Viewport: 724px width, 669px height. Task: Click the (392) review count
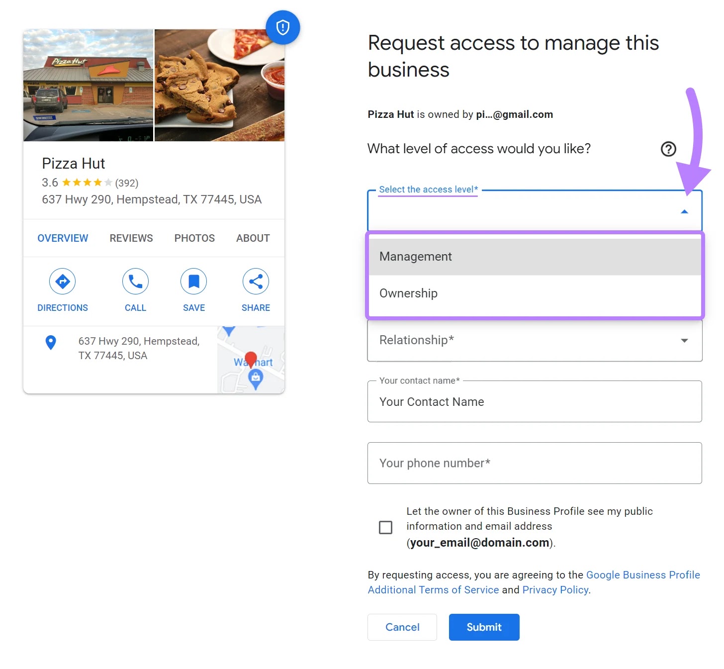point(127,183)
